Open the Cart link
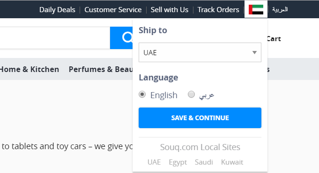 274,39
